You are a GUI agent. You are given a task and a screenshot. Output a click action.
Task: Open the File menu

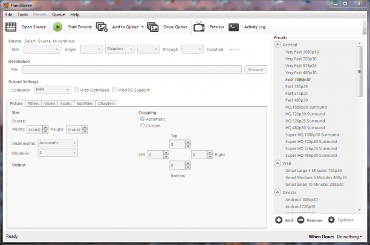tap(8, 14)
